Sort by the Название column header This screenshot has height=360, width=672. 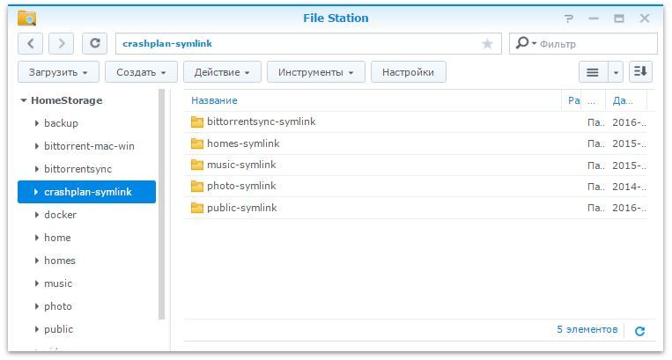tap(214, 100)
